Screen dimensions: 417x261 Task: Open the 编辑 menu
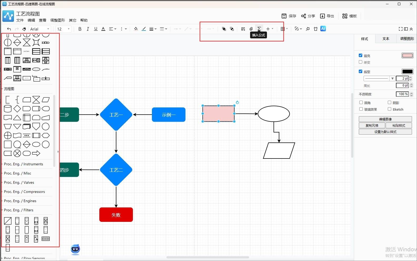pos(31,20)
